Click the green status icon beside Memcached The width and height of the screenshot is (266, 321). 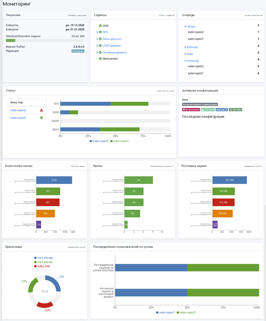(x=100, y=59)
